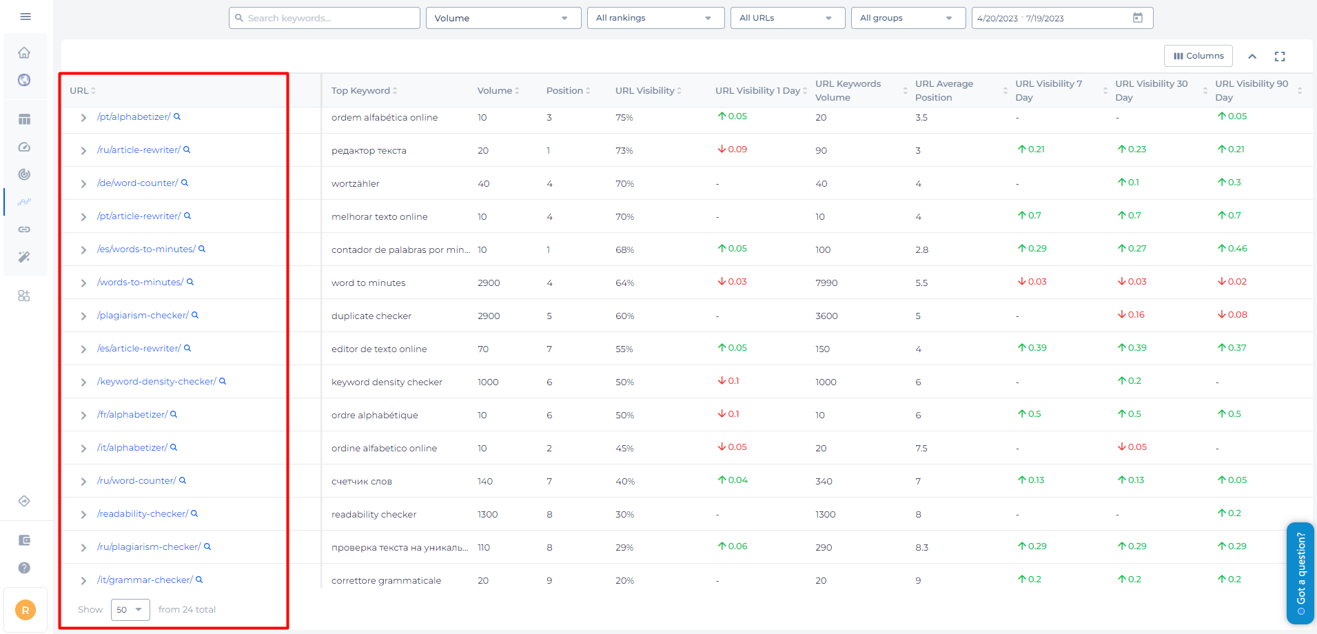Open the /es/words-to-minutes/ link
The height and width of the screenshot is (634, 1317).
[x=146, y=249]
